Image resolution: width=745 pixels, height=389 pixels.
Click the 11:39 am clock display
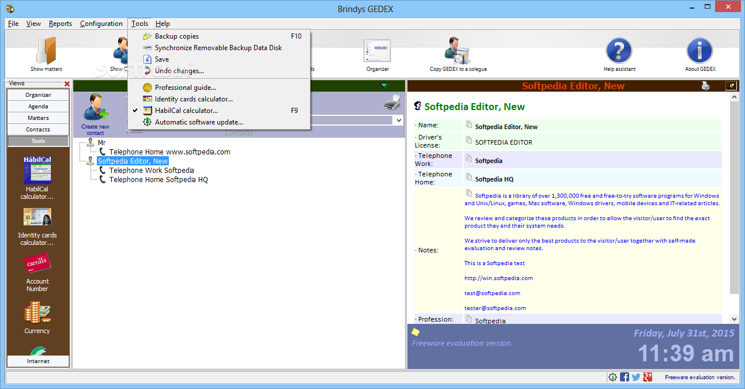(686, 353)
